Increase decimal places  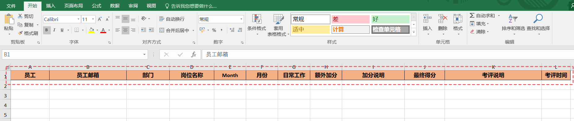232,30
